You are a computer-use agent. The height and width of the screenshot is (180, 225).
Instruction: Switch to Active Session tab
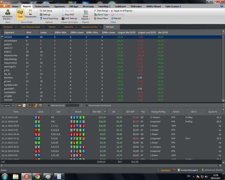[x=42, y=6]
